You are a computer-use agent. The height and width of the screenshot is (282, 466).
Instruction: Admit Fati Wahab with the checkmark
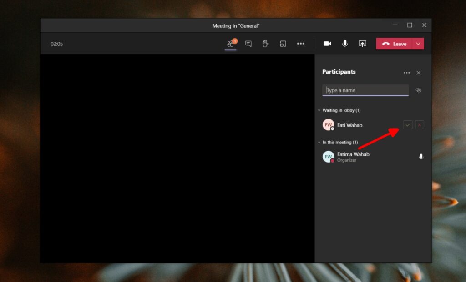tap(408, 124)
